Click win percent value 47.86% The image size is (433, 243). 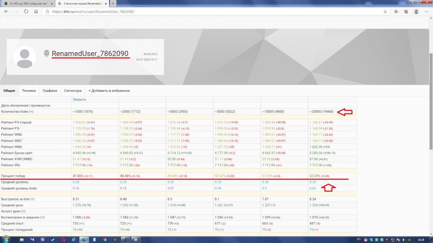[x=78, y=176]
